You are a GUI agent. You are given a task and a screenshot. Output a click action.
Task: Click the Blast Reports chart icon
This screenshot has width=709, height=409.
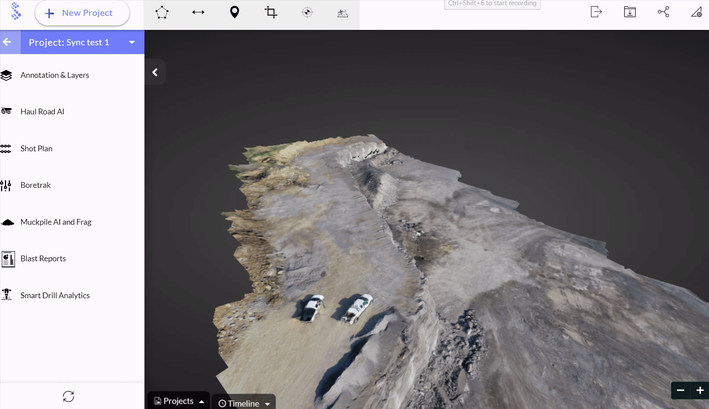pos(8,259)
